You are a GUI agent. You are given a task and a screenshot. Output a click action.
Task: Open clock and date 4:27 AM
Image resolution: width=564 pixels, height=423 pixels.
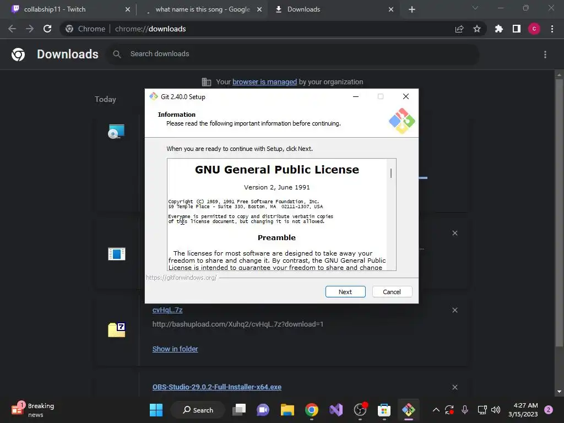(x=523, y=410)
